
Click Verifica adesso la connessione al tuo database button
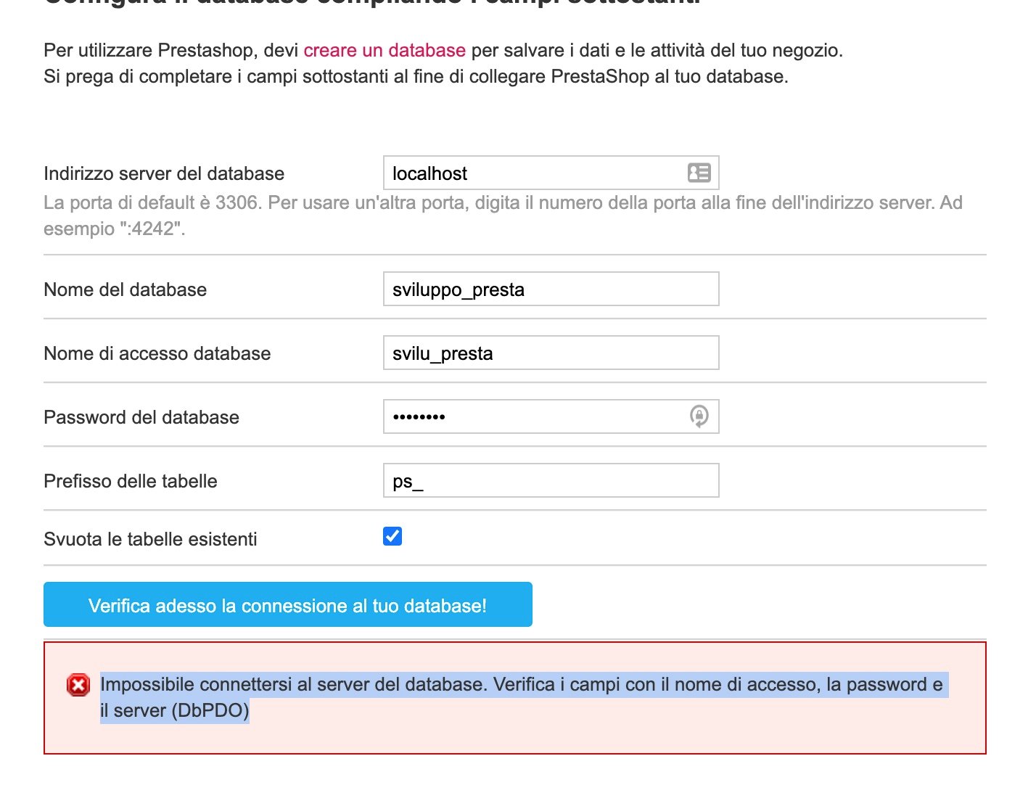[288, 604]
